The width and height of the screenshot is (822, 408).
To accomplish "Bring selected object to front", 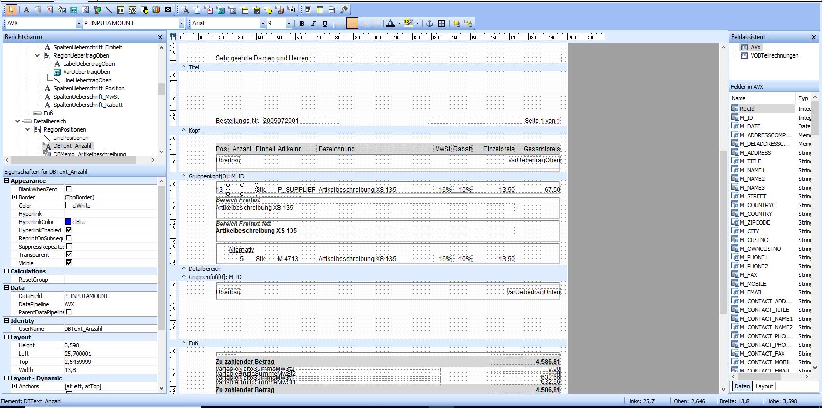I will pyautogui.click(x=456, y=23).
